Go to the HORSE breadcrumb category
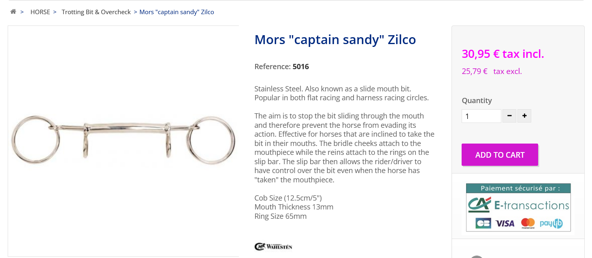 tap(40, 12)
